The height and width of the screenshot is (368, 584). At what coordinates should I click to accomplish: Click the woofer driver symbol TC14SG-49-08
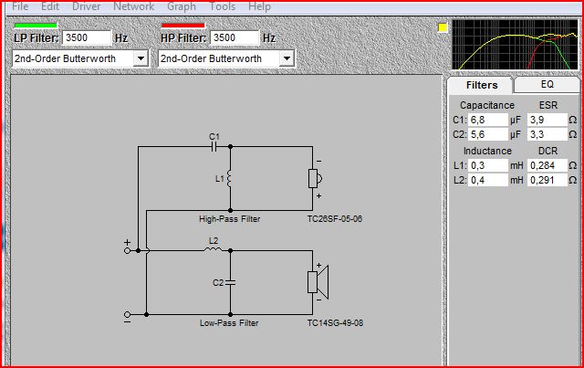click(318, 282)
